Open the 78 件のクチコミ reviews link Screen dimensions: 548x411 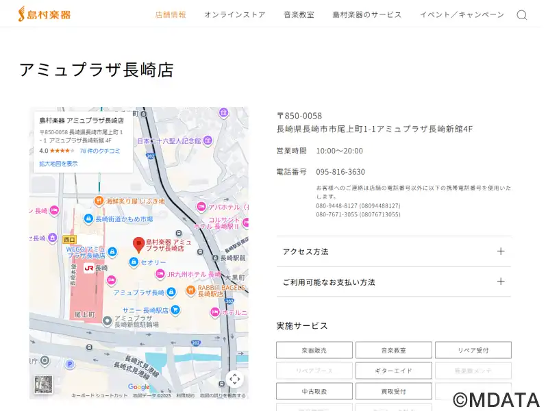point(100,151)
